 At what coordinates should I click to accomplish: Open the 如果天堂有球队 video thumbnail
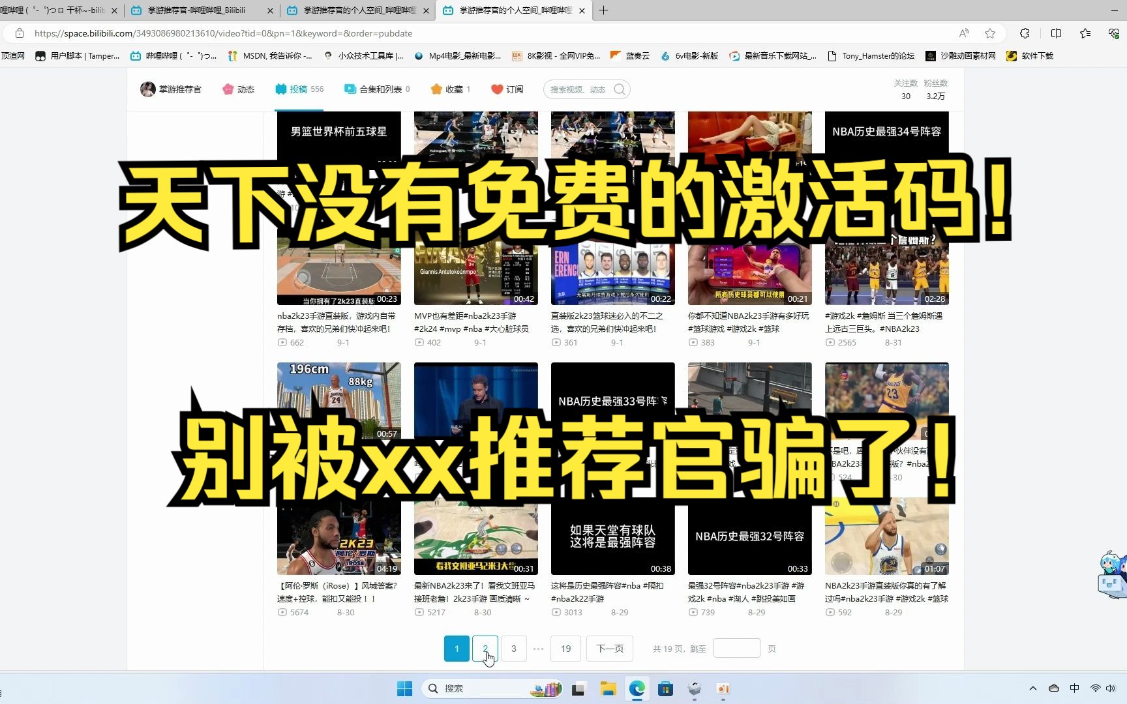pos(613,536)
